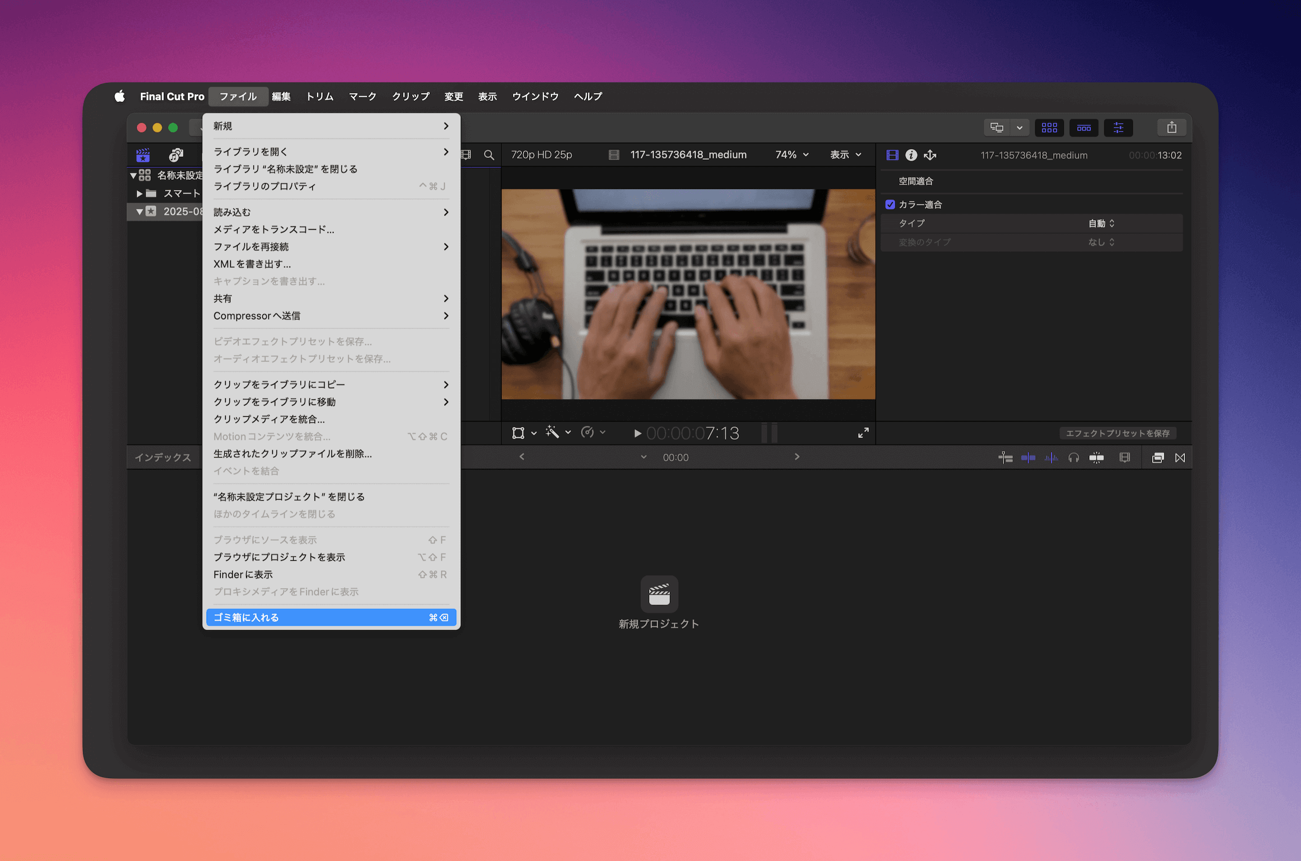The image size is (1301, 861).
Task: Click the インデックス button
Action: 163,458
